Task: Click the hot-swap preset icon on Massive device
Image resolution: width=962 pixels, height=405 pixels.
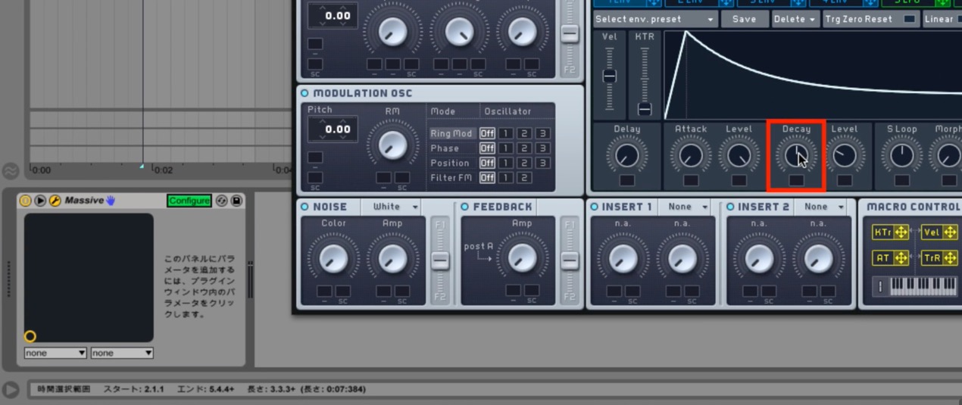Action: 222,201
